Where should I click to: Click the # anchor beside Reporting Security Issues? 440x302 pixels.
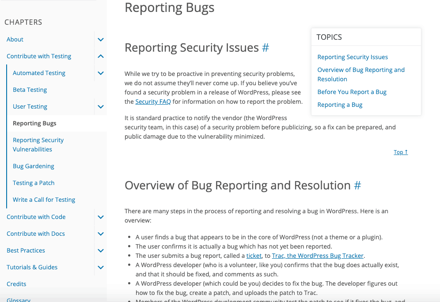pos(266,48)
